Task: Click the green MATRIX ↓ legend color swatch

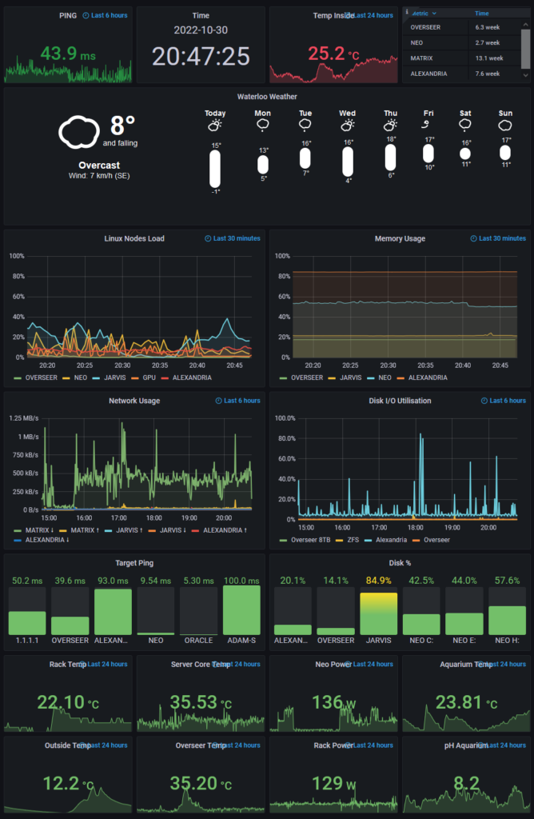Action: 18,529
